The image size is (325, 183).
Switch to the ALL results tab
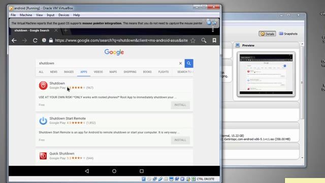point(41,72)
